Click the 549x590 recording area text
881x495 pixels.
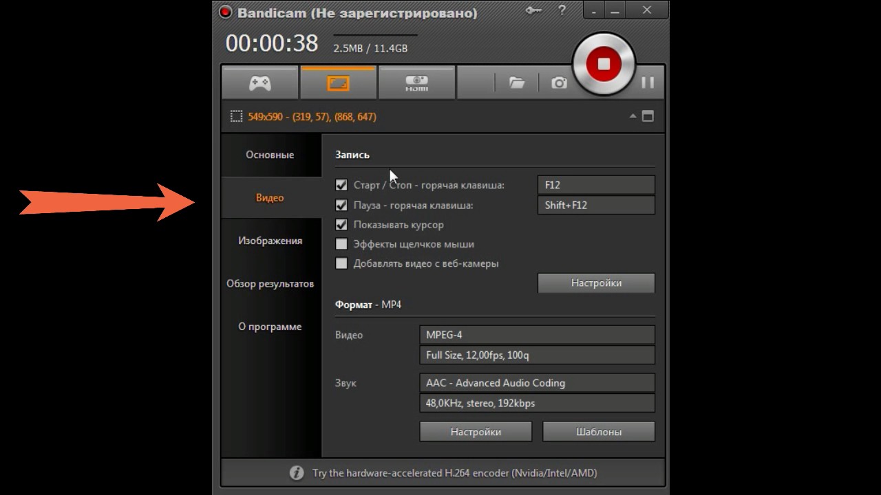point(312,117)
